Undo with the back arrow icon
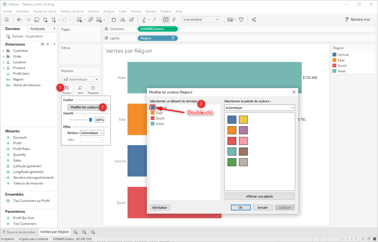 point(19,20)
